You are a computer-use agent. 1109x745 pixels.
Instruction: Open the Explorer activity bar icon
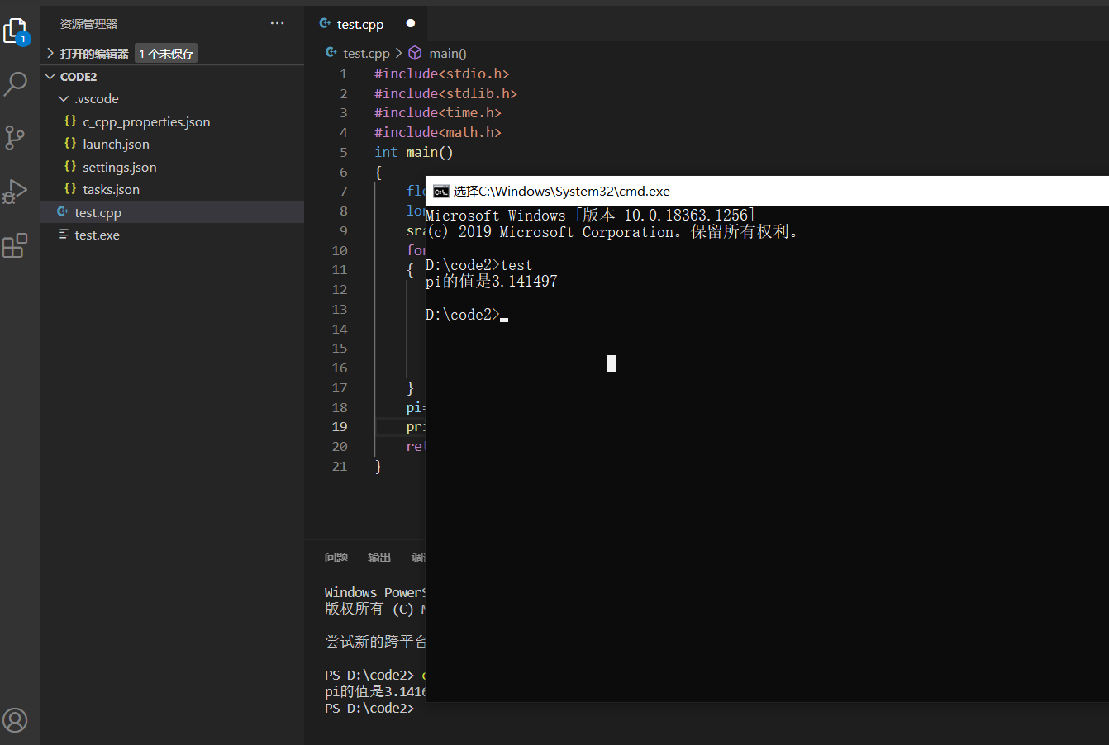16,31
